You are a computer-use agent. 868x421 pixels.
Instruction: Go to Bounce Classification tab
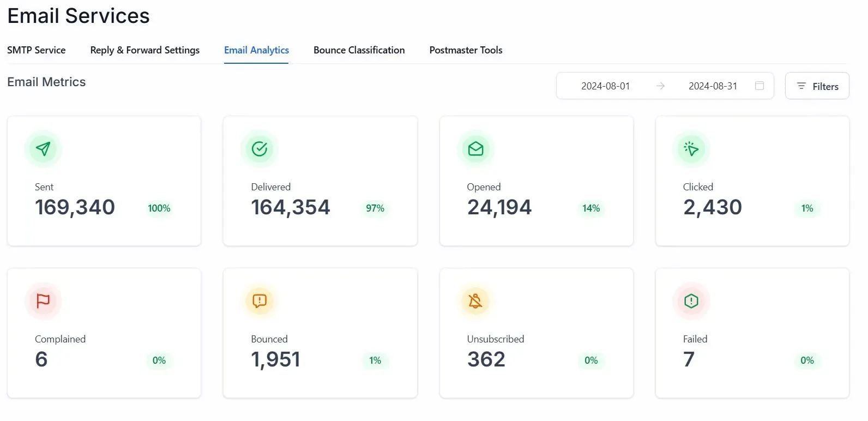[x=359, y=50]
